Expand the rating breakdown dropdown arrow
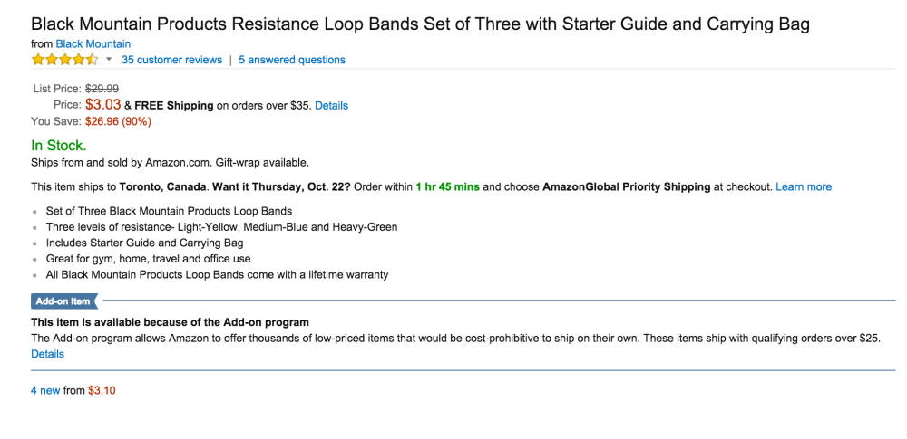Image resolution: width=907 pixels, height=439 pixels. point(109,60)
